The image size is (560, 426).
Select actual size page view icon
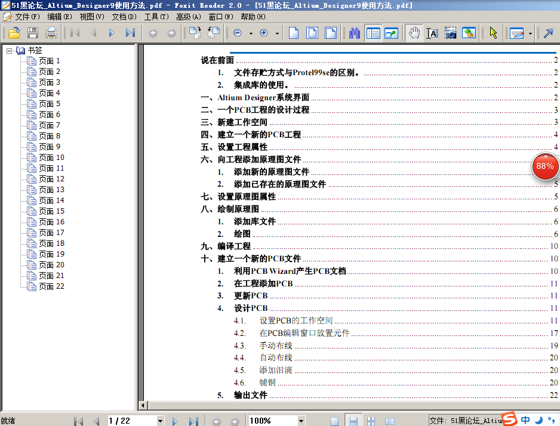coord(294,33)
